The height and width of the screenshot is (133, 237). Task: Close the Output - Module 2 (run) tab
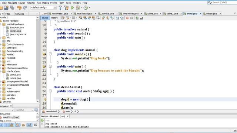(x=67, y=116)
